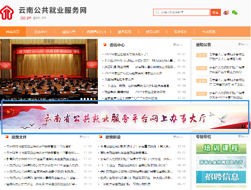Click the orange search button
This screenshot has height=190, width=251.
click(x=215, y=12)
